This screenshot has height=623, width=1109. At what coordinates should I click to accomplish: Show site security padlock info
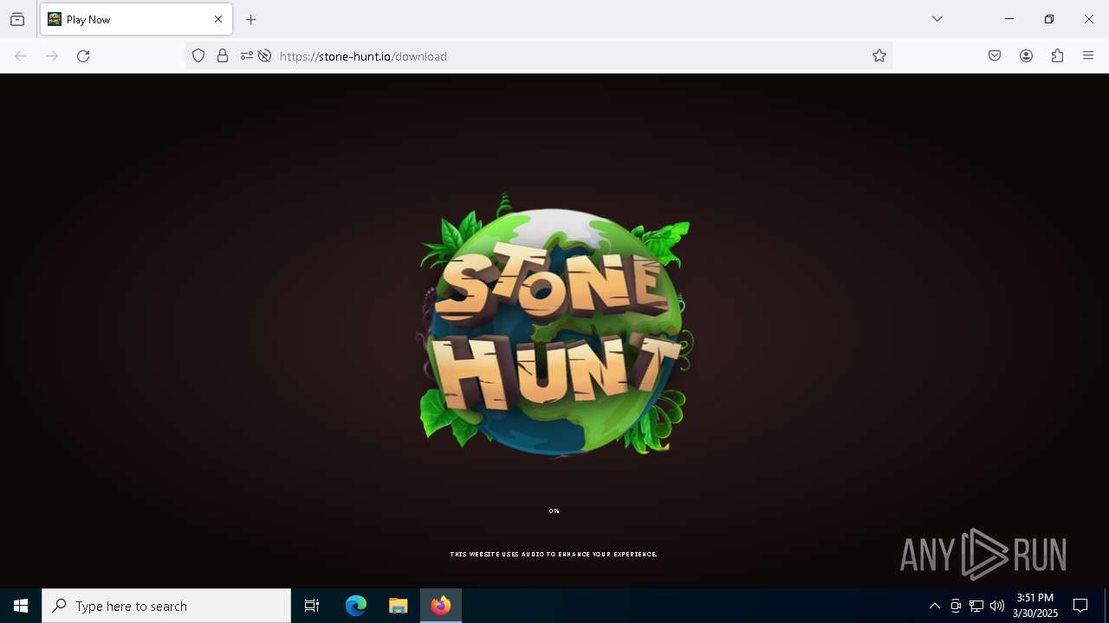pyautogui.click(x=223, y=56)
